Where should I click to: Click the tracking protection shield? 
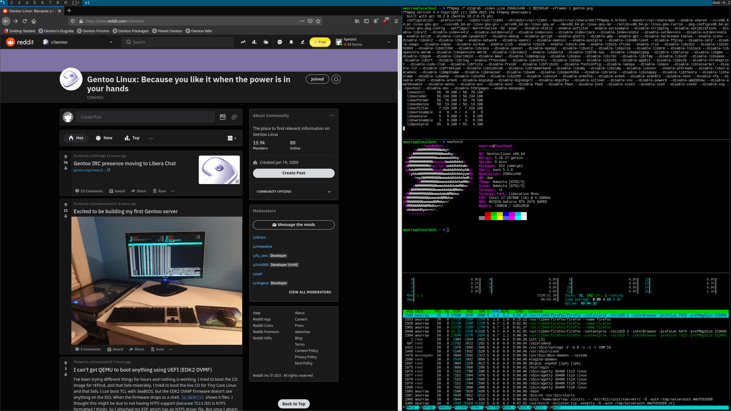[x=73, y=21]
